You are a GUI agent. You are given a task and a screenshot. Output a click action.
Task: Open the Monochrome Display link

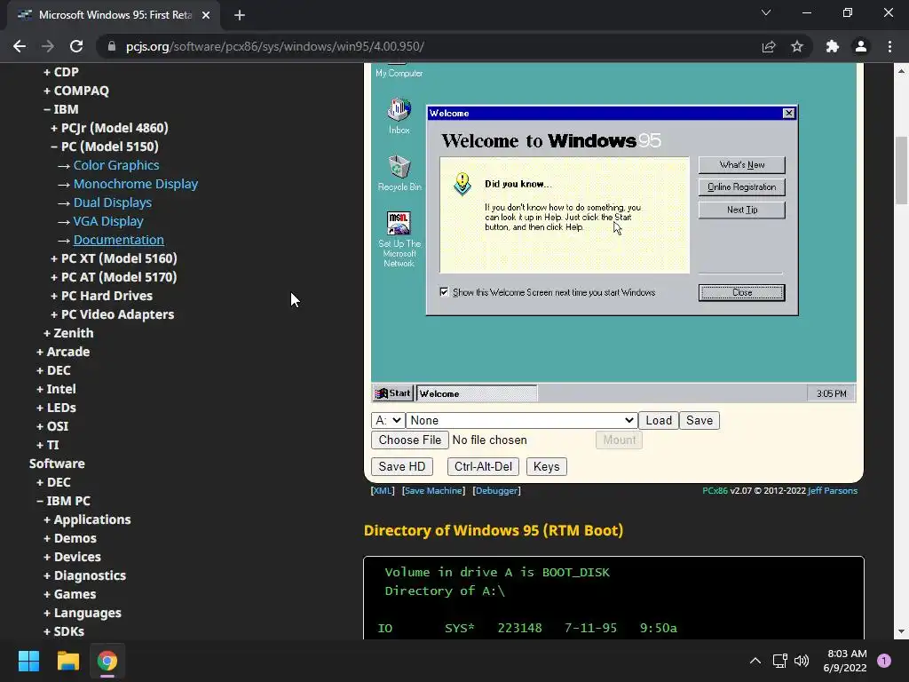click(x=136, y=184)
